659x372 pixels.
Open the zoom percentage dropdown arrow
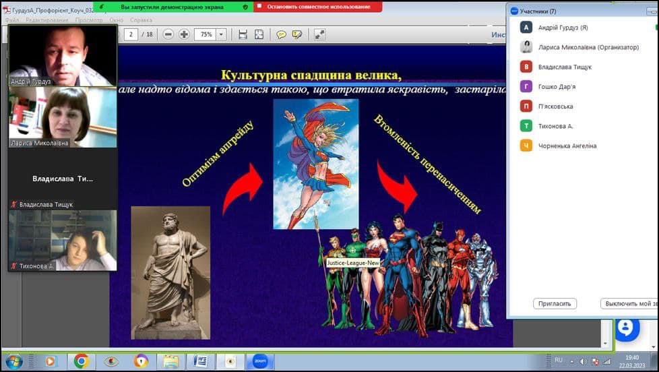[222, 34]
